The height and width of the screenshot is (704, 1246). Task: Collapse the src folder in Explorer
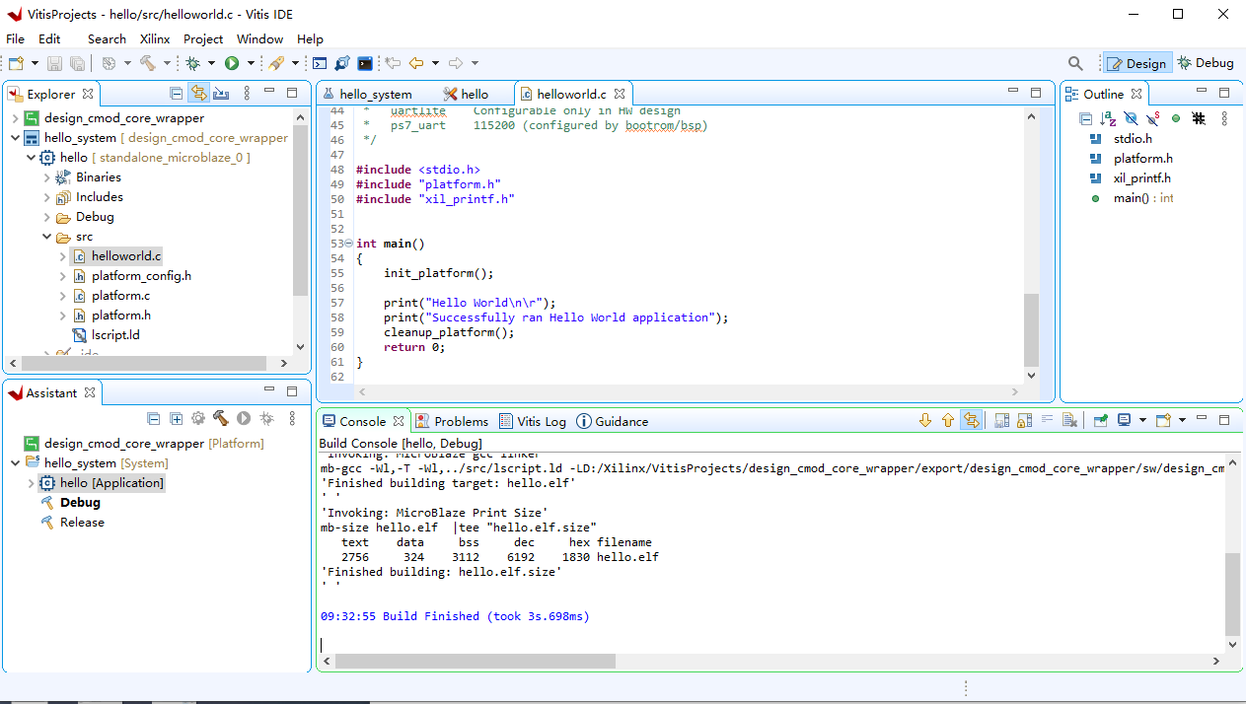click(46, 237)
